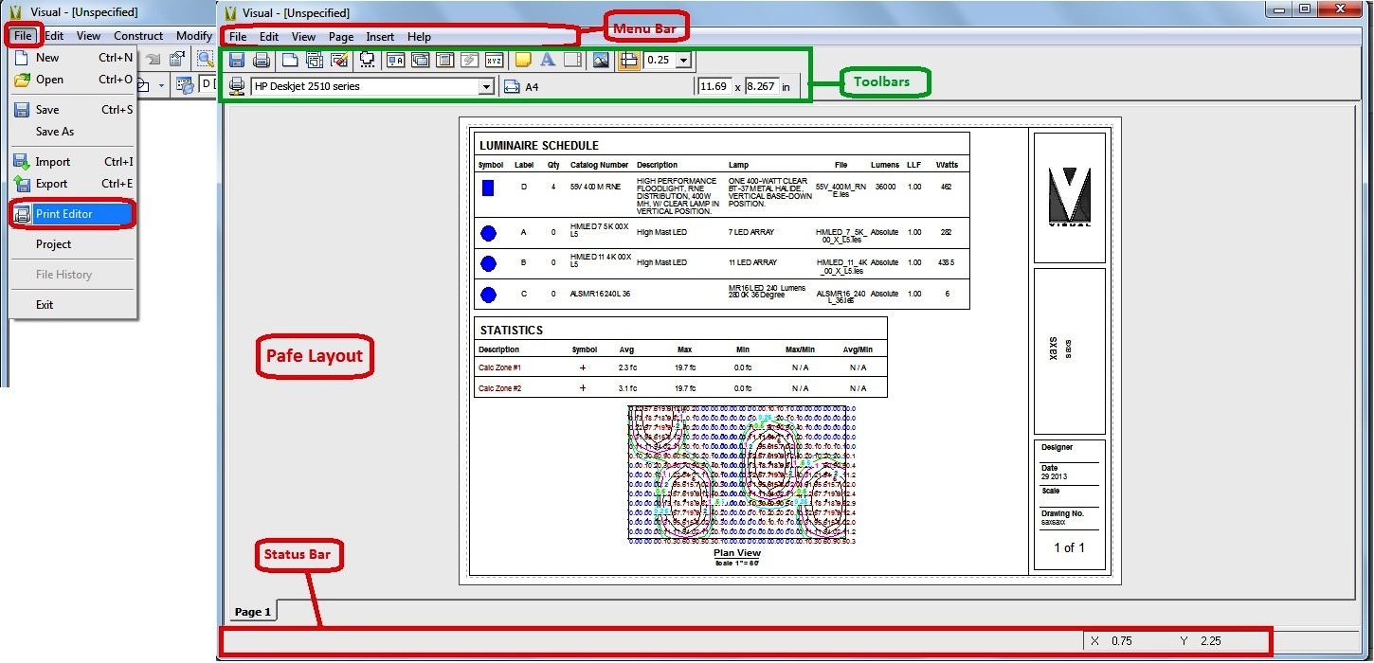Click the printer setup icon near HP Deskjet

tap(236, 84)
